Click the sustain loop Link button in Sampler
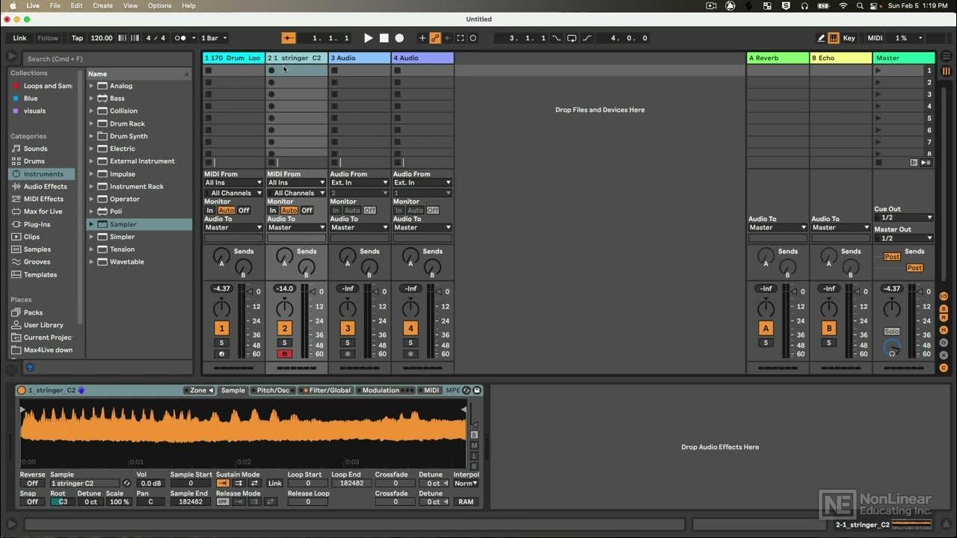This screenshot has height=538, width=957. click(x=275, y=483)
